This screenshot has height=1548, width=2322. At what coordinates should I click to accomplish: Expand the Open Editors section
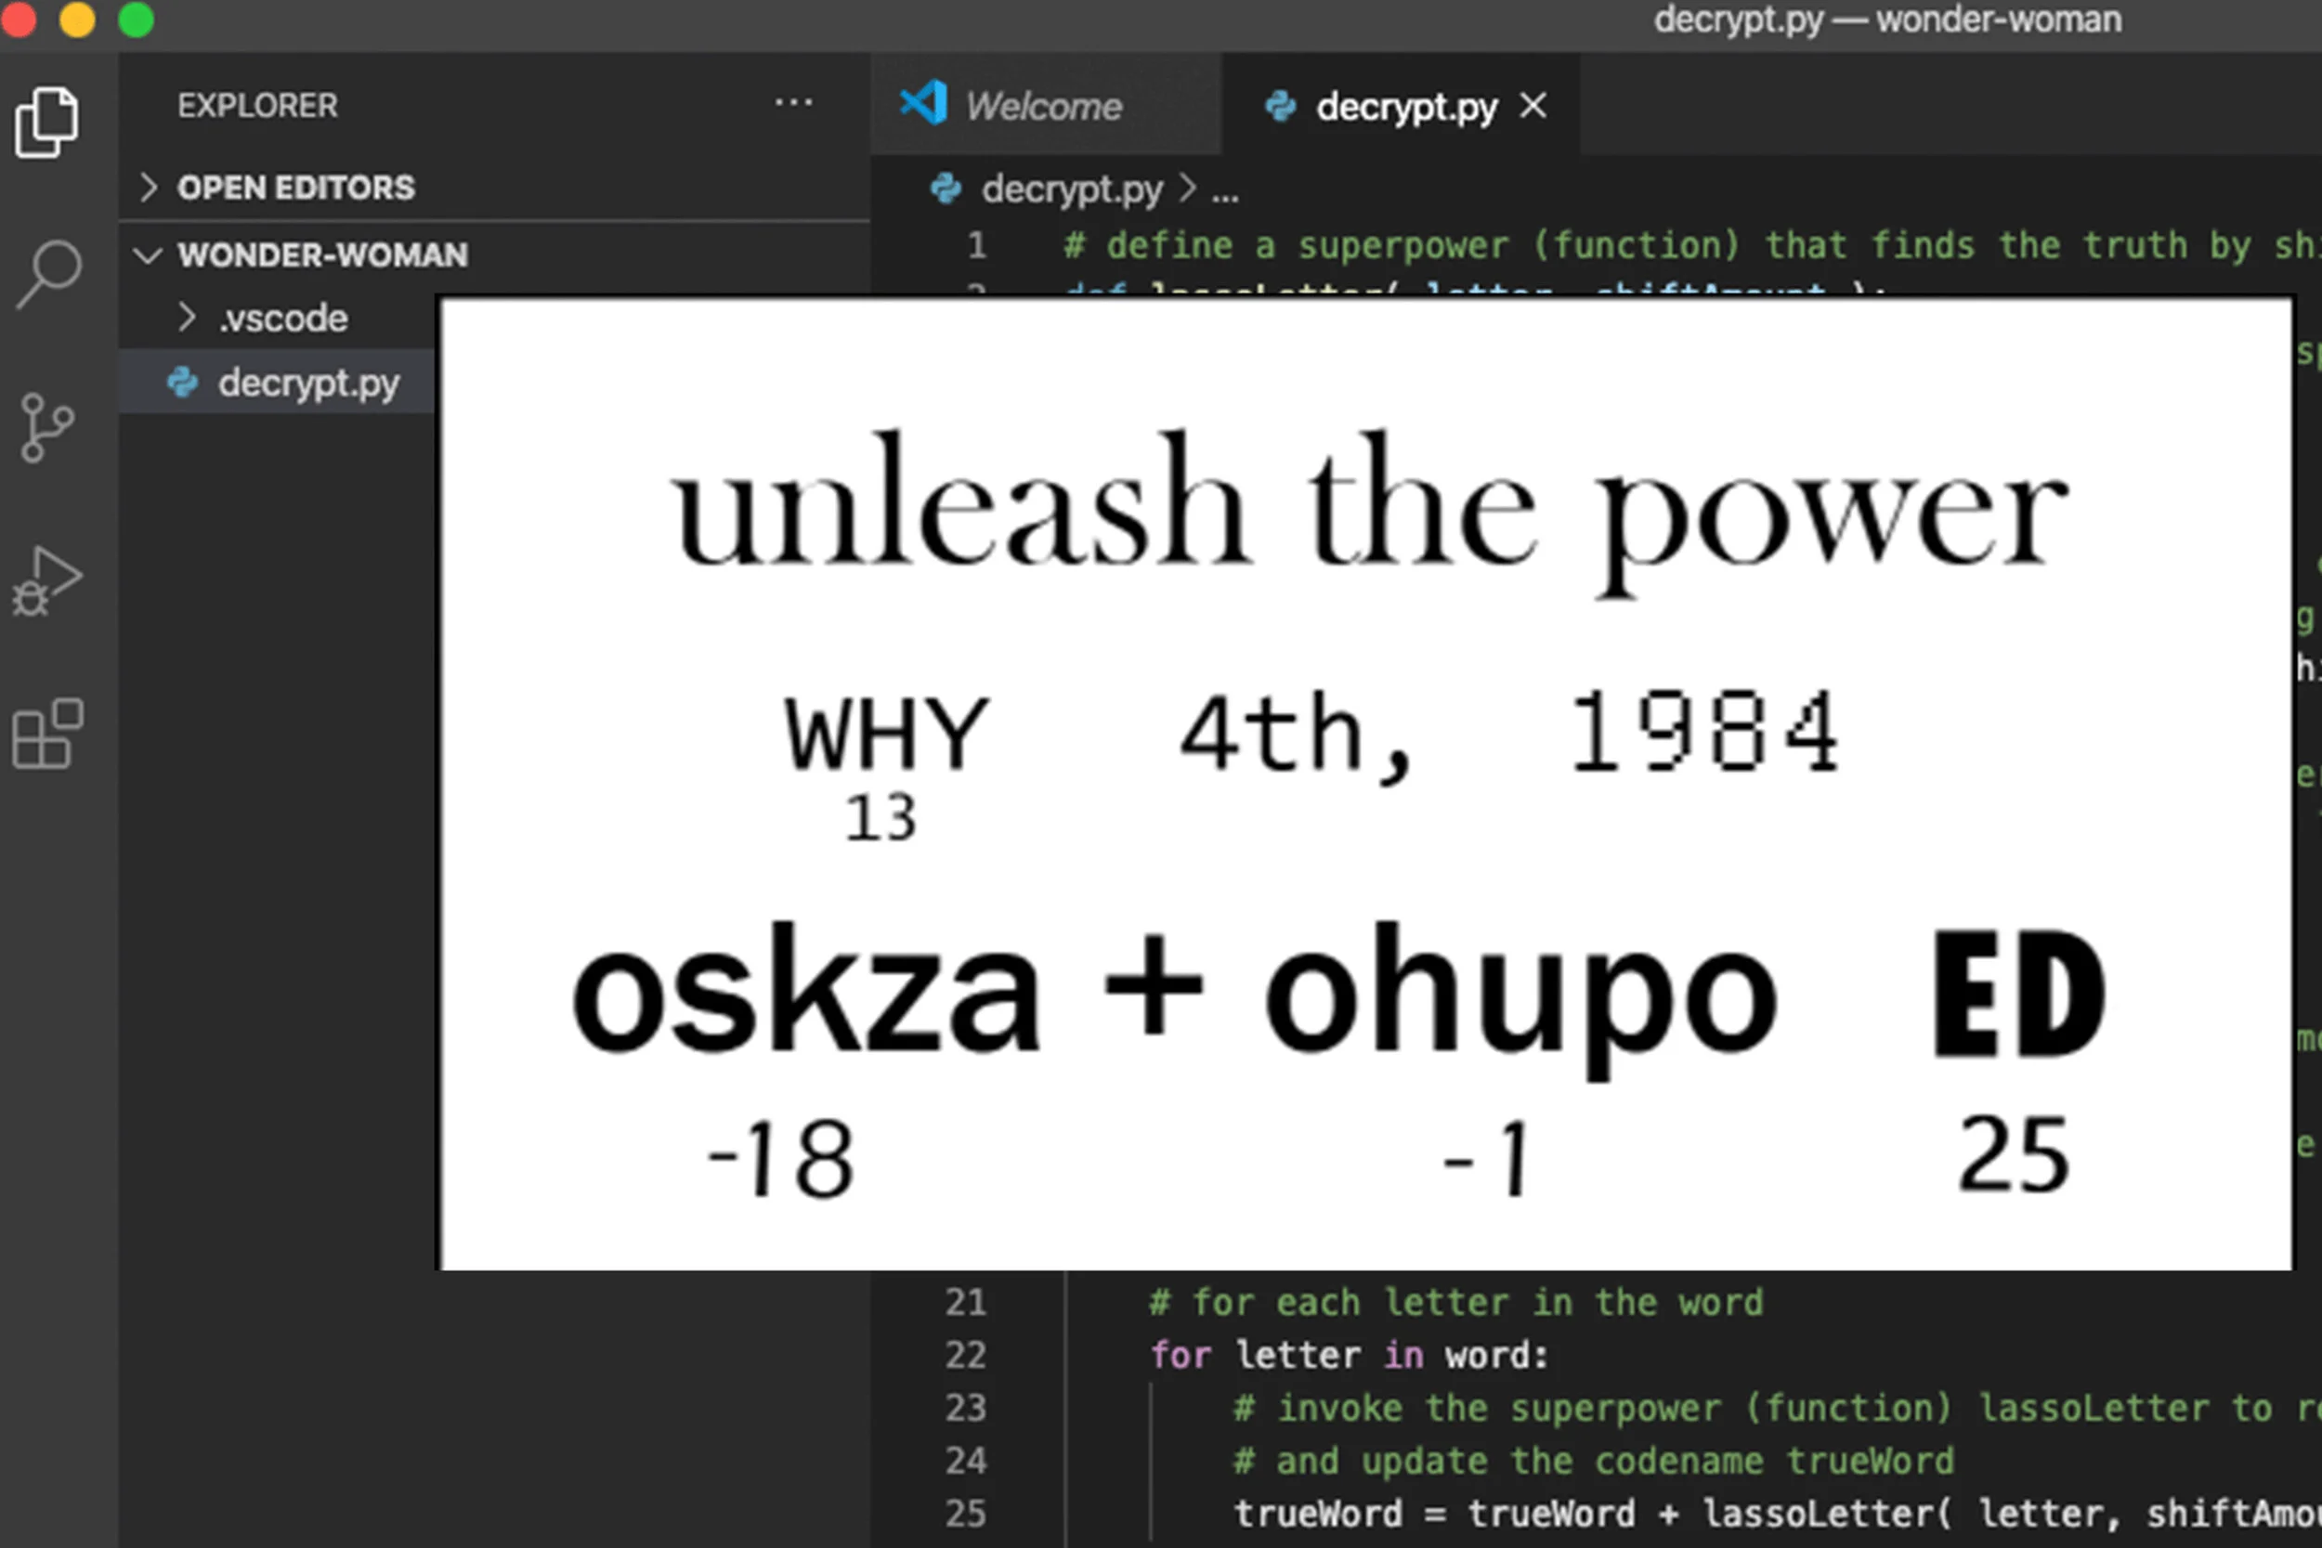click(148, 187)
